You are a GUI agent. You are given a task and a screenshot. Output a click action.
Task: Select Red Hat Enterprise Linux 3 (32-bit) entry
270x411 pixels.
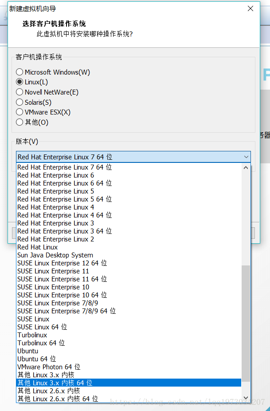point(129,223)
